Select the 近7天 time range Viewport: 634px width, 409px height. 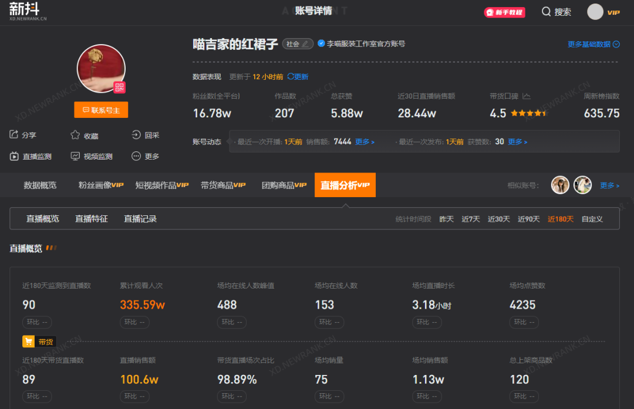pos(470,219)
